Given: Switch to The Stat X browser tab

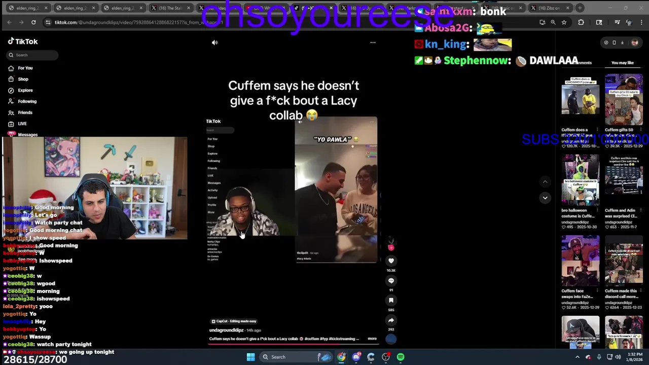Looking at the screenshot, I should (170, 8).
